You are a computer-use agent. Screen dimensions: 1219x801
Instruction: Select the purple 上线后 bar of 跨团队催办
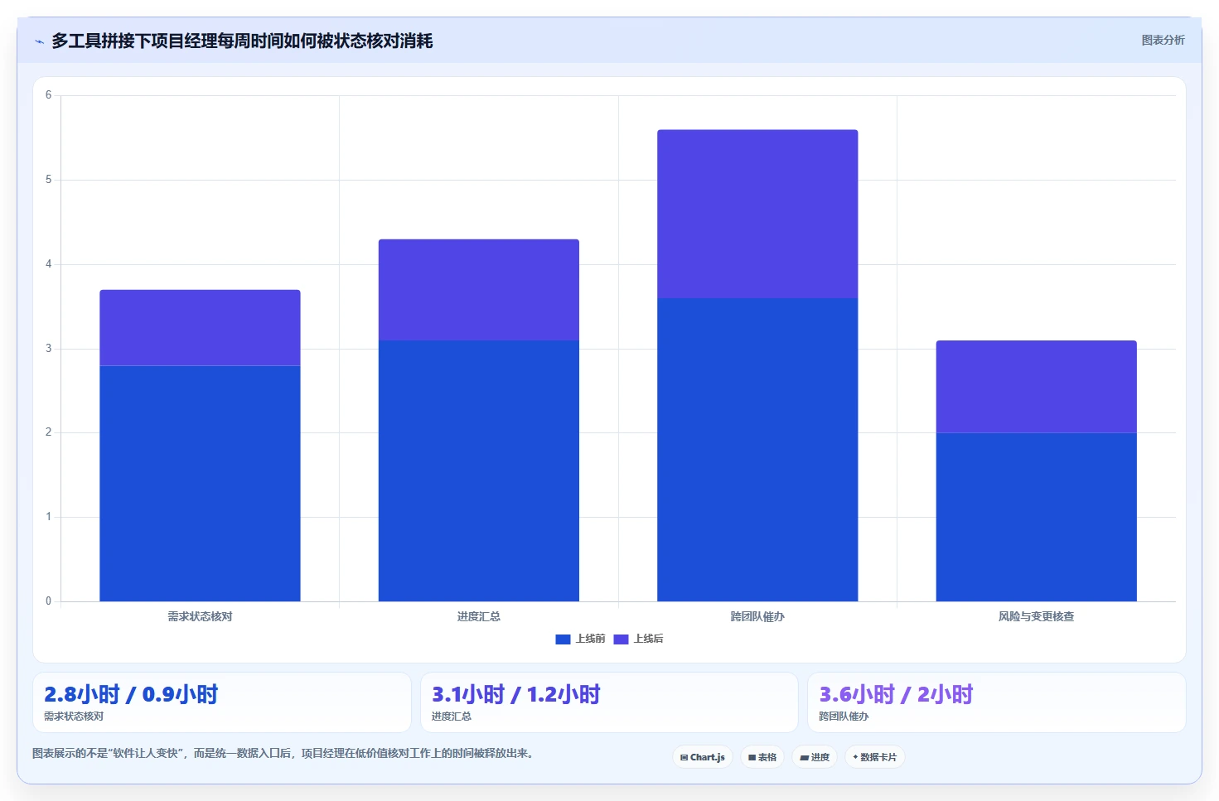pyautogui.click(x=757, y=214)
